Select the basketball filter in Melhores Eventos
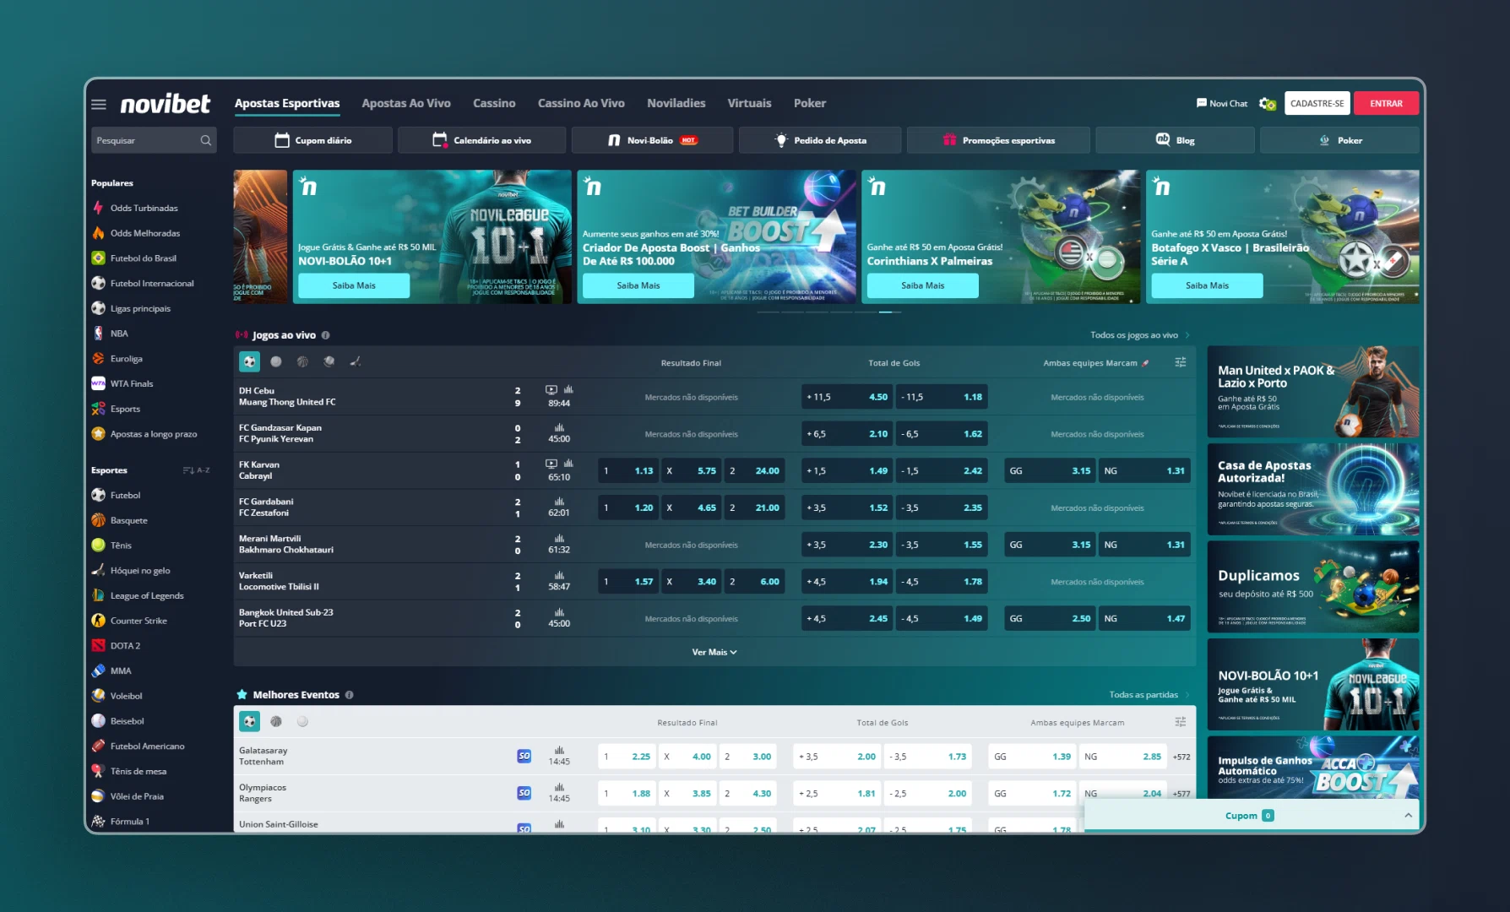Screen dimensions: 1510x912 click(x=276, y=721)
